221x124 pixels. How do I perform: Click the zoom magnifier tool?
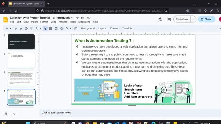pyautogui.click(x=37, y=28)
